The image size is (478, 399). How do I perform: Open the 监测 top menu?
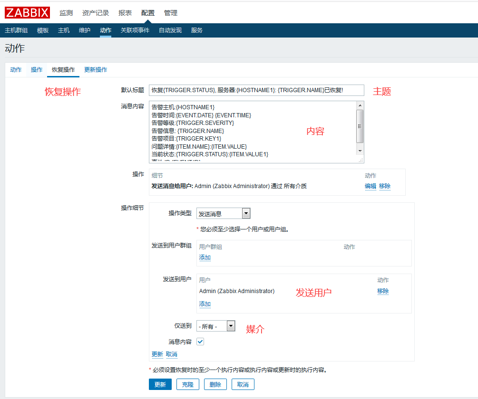point(66,13)
